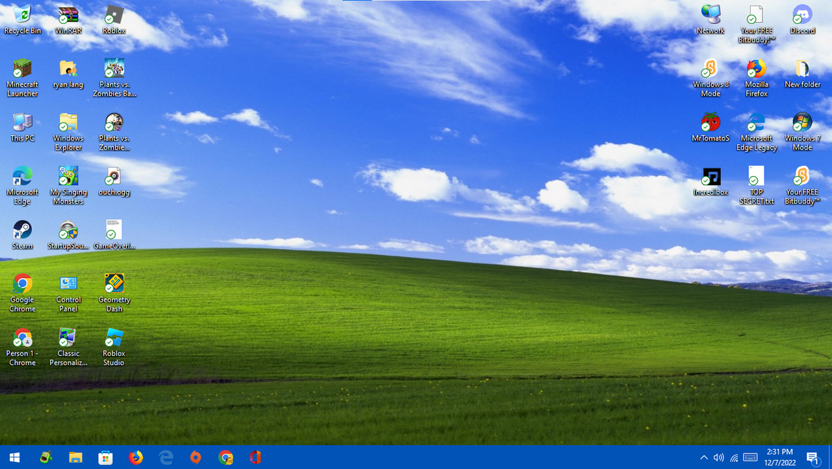Select the Windows Explorer desktop shortcut

coord(68,132)
